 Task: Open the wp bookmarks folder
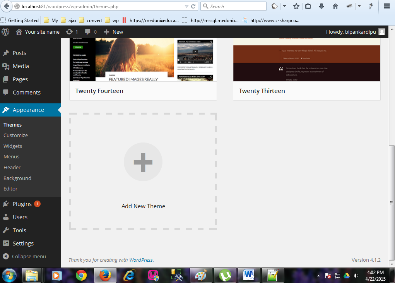coord(112,21)
